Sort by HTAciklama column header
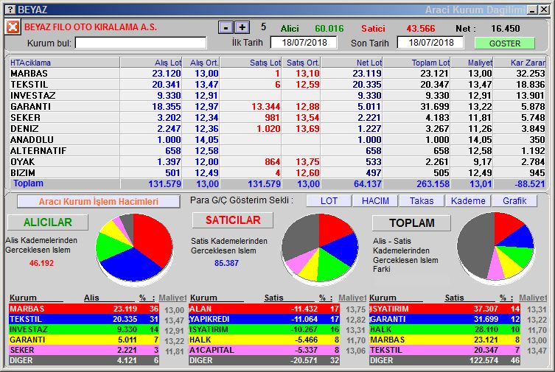 [x=65, y=63]
